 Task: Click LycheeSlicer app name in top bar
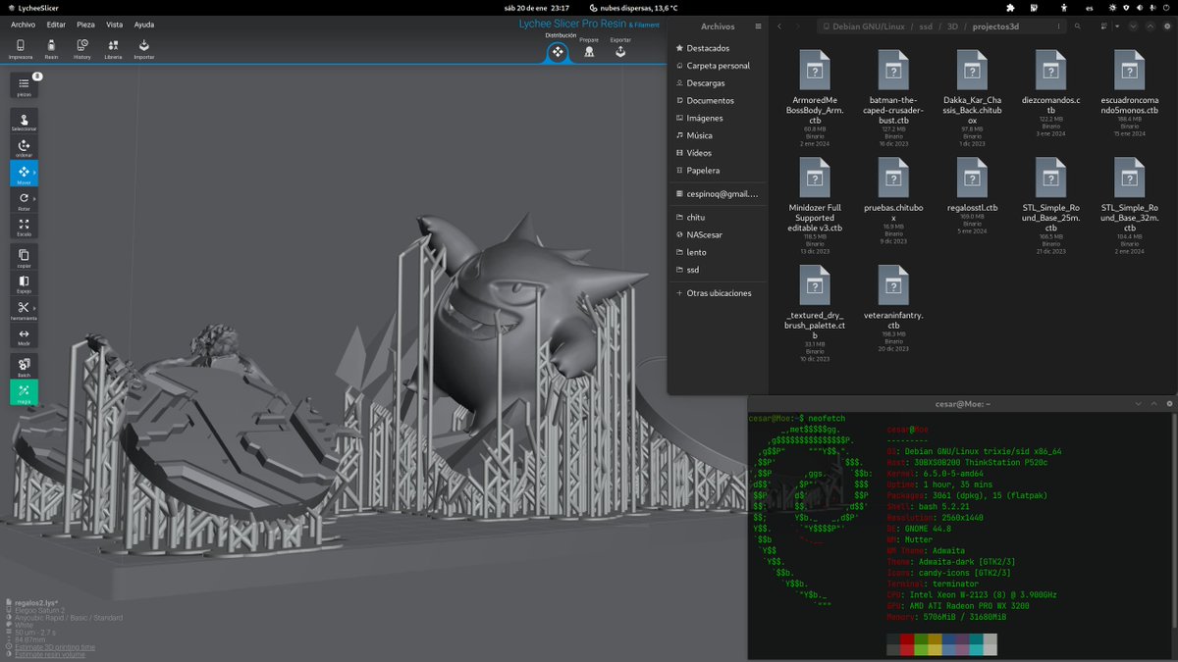pyautogui.click(x=32, y=7)
